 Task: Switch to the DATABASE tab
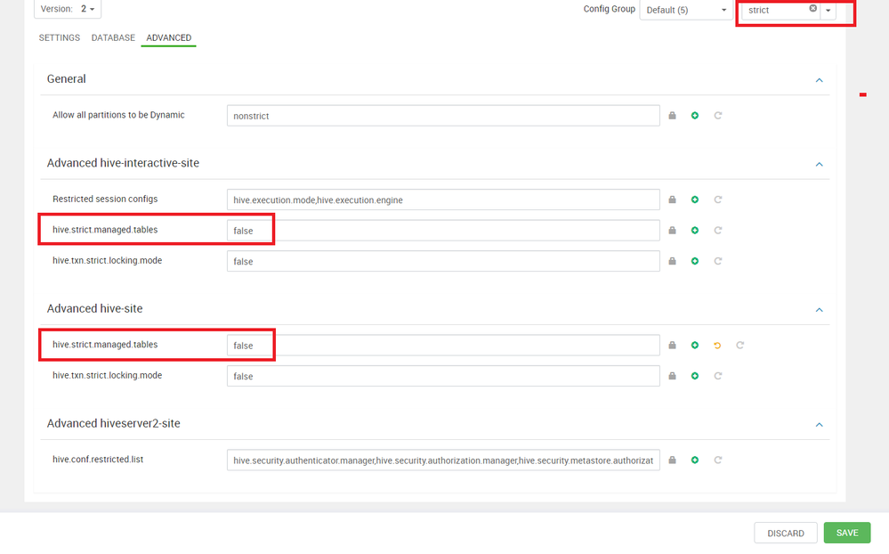tap(113, 37)
